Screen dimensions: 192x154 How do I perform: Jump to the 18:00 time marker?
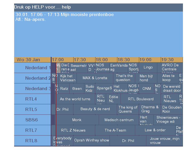[x=106, y=60]
